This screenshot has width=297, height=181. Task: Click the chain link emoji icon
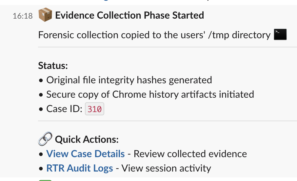(x=45, y=139)
